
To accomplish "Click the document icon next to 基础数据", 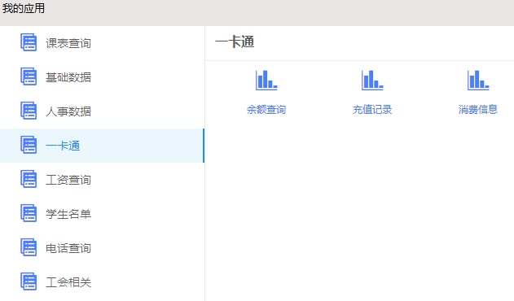I will (29, 76).
